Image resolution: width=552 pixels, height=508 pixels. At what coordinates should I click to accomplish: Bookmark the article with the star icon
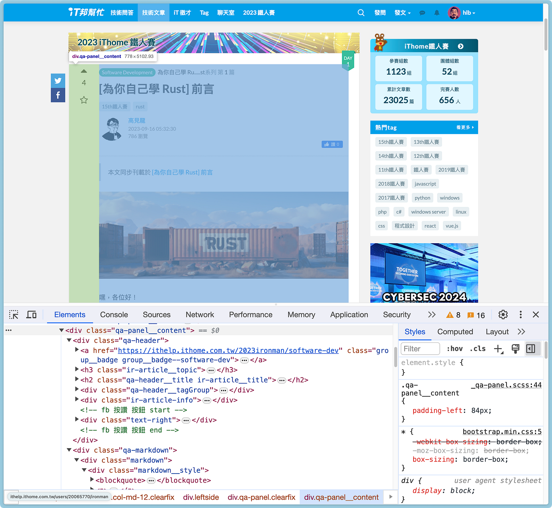pos(84,100)
